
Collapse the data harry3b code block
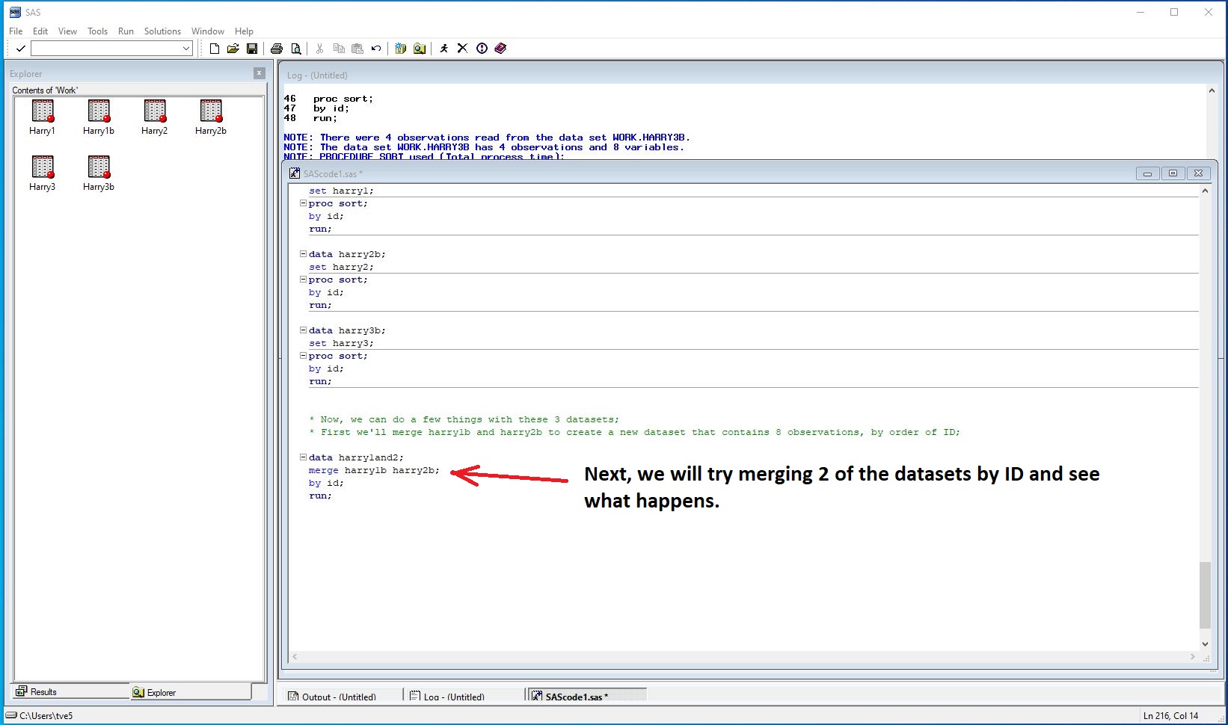point(303,330)
